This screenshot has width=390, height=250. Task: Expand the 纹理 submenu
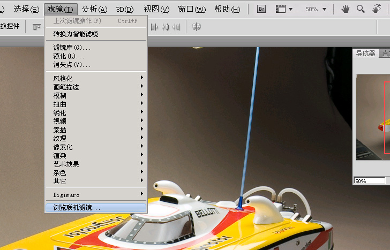tap(95, 139)
